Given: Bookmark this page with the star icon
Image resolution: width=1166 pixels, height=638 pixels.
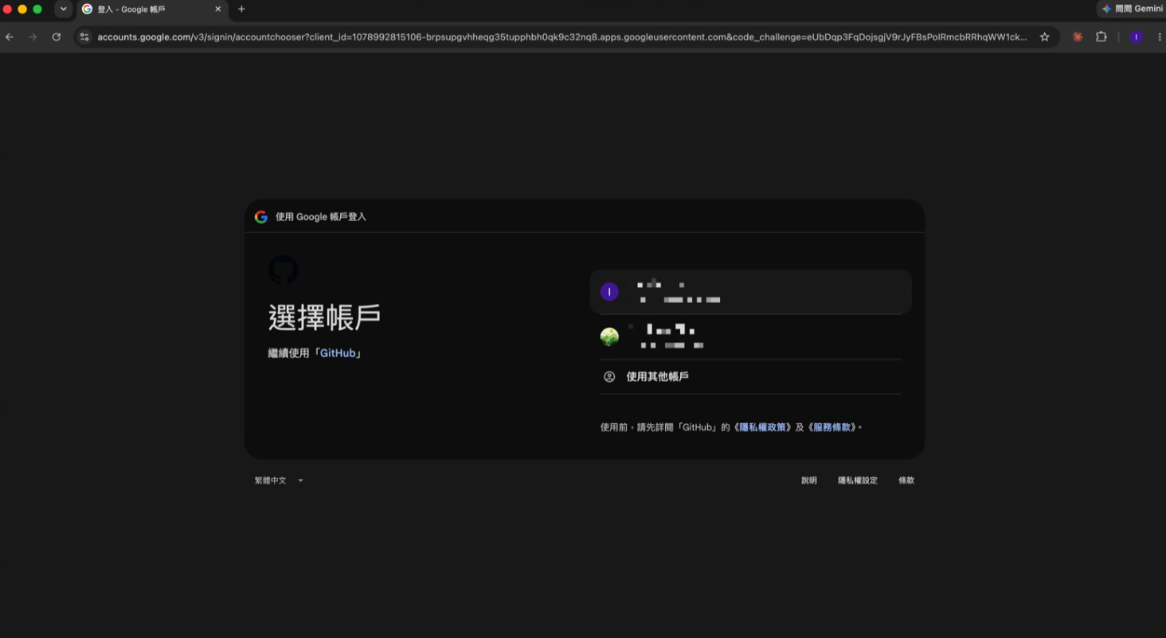Looking at the screenshot, I should click(x=1045, y=37).
